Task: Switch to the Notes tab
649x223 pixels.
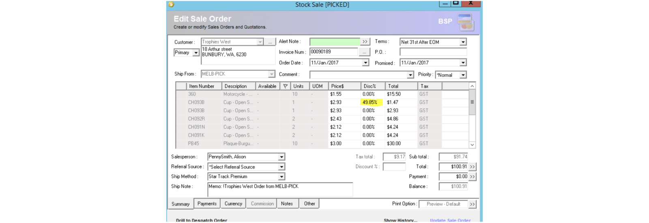Action: click(287, 204)
